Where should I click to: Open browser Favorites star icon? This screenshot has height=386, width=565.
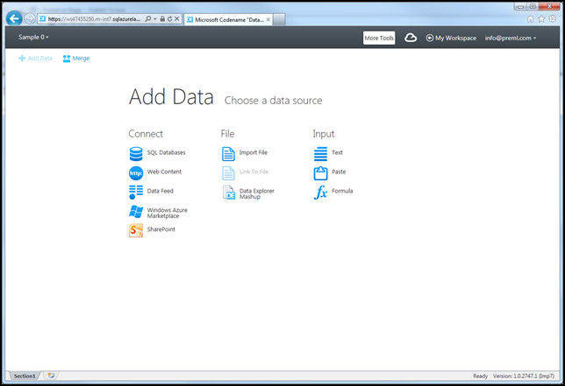541,19
